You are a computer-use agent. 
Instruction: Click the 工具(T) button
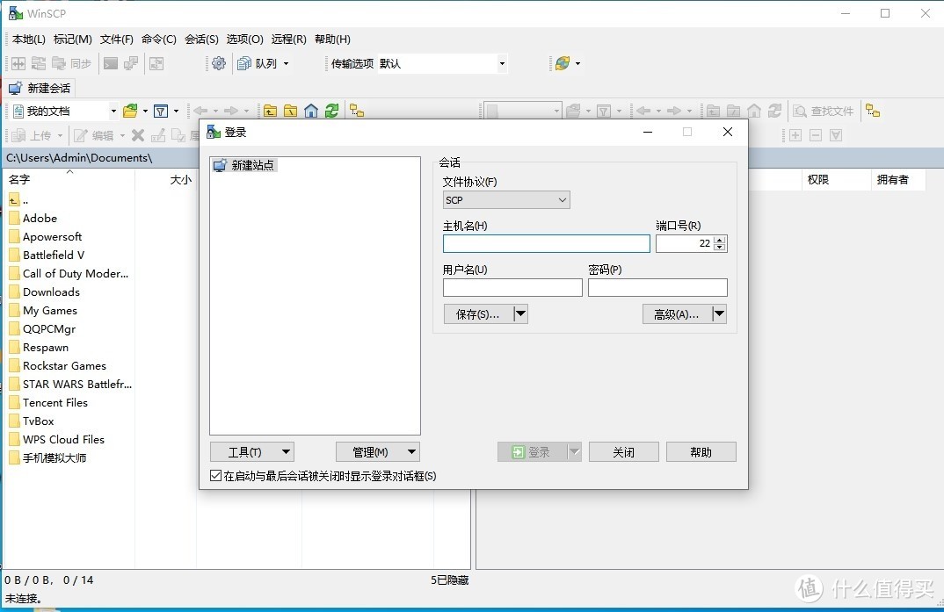tap(251, 452)
